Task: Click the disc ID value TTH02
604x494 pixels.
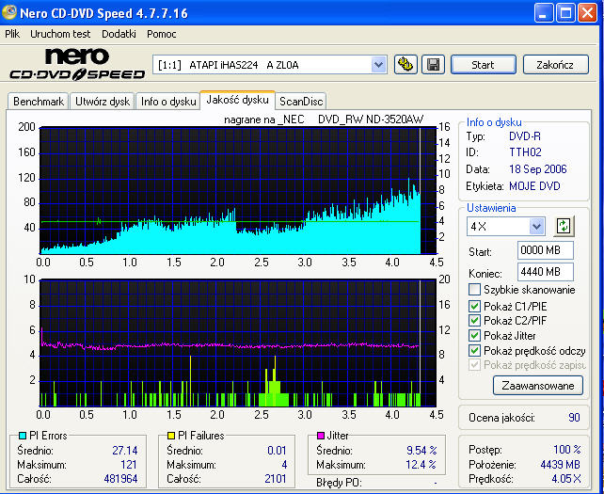Action: 525,152
